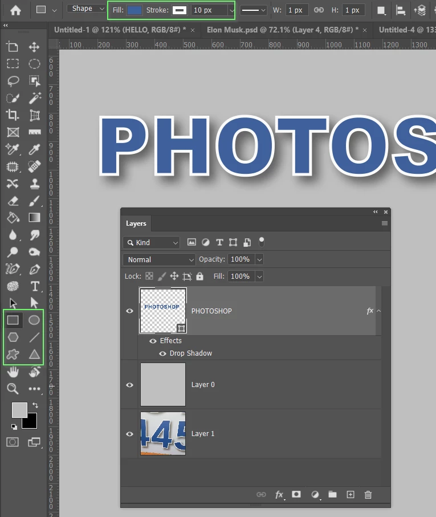Add a layer style with fx button
Screen dimensions: 436x517
279,495
